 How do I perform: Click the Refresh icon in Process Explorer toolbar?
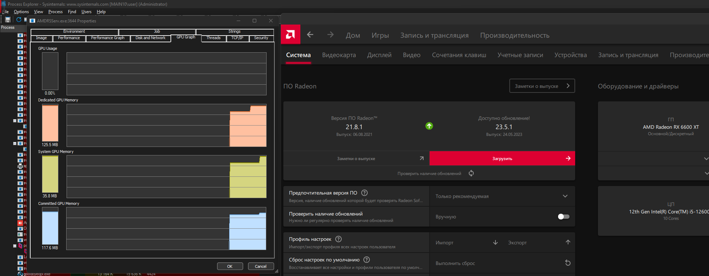[x=19, y=20]
